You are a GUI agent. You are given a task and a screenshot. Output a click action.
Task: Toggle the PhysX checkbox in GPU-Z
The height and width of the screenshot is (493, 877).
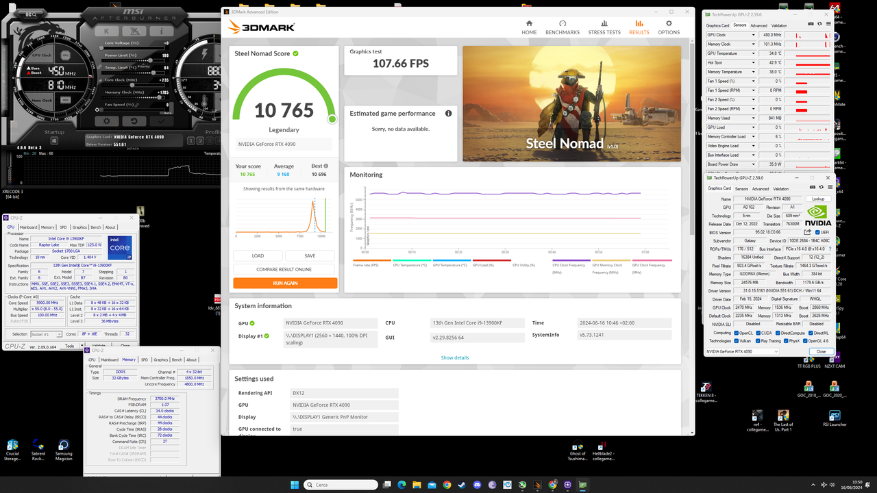pyautogui.click(x=787, y=341)
